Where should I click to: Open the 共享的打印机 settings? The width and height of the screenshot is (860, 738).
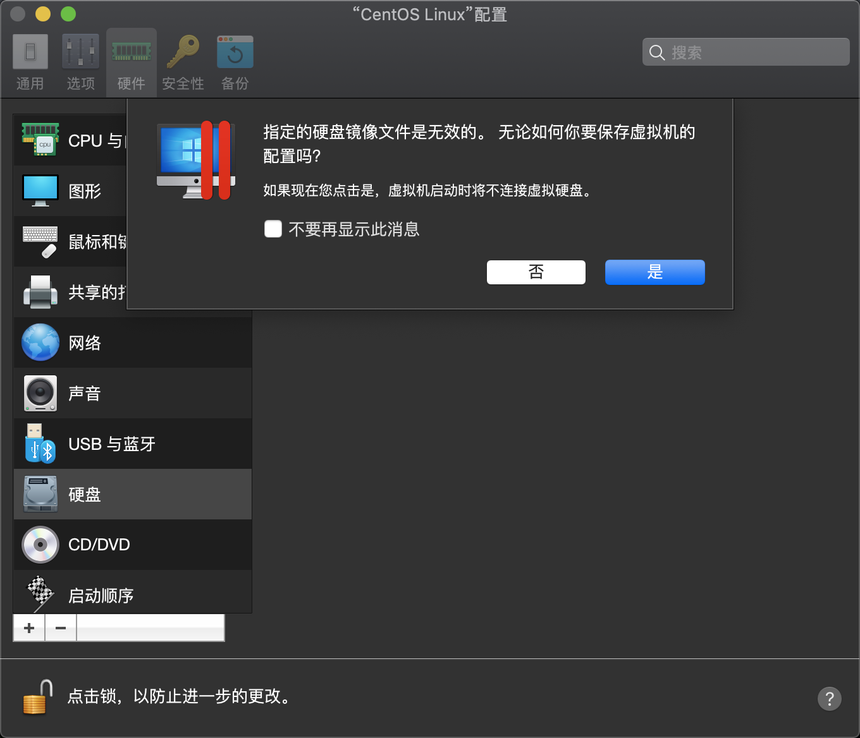pyautogui.click(x=40, y=292)
